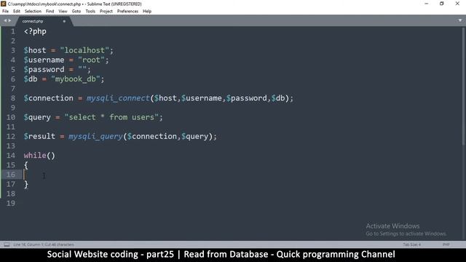
Task: Close the connect.php tab via unsaved dot
Action: tap(64, 21)
